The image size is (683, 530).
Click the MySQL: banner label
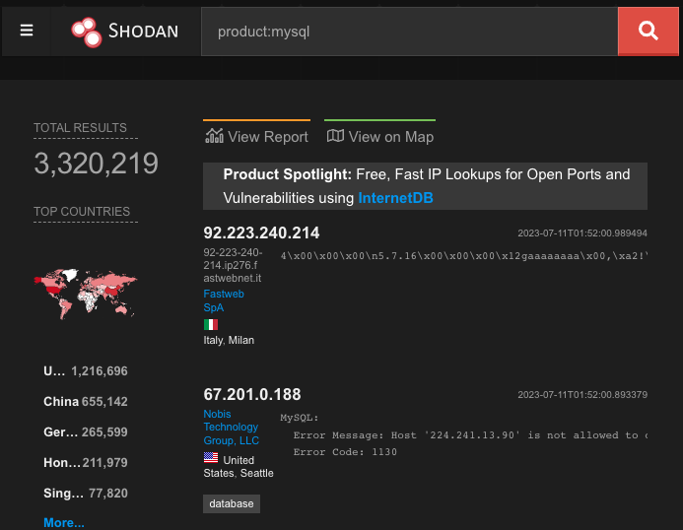300,418
